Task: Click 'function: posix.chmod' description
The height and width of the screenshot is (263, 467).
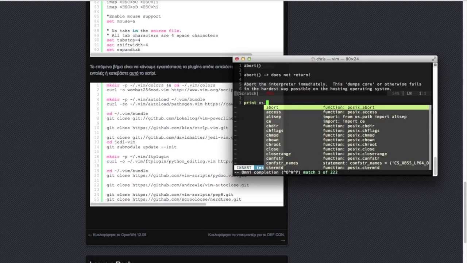Action: point(348,135)
